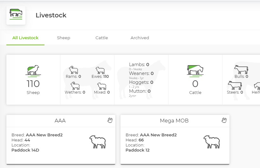Open the Mega MOB title

click(x=174, y=121)
